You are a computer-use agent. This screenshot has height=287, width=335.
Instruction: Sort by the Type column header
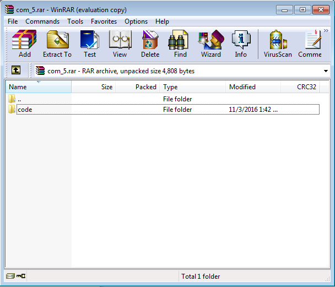tap(192, 86)
